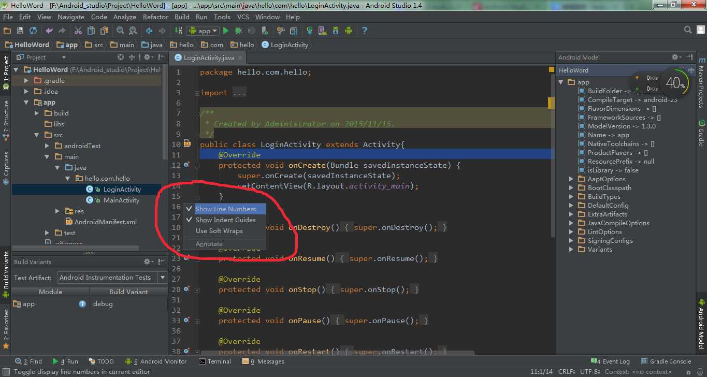The width and height of the screenshot is (707, 377).
Task: Open the Analyze menu
Action: click(125, 17)
